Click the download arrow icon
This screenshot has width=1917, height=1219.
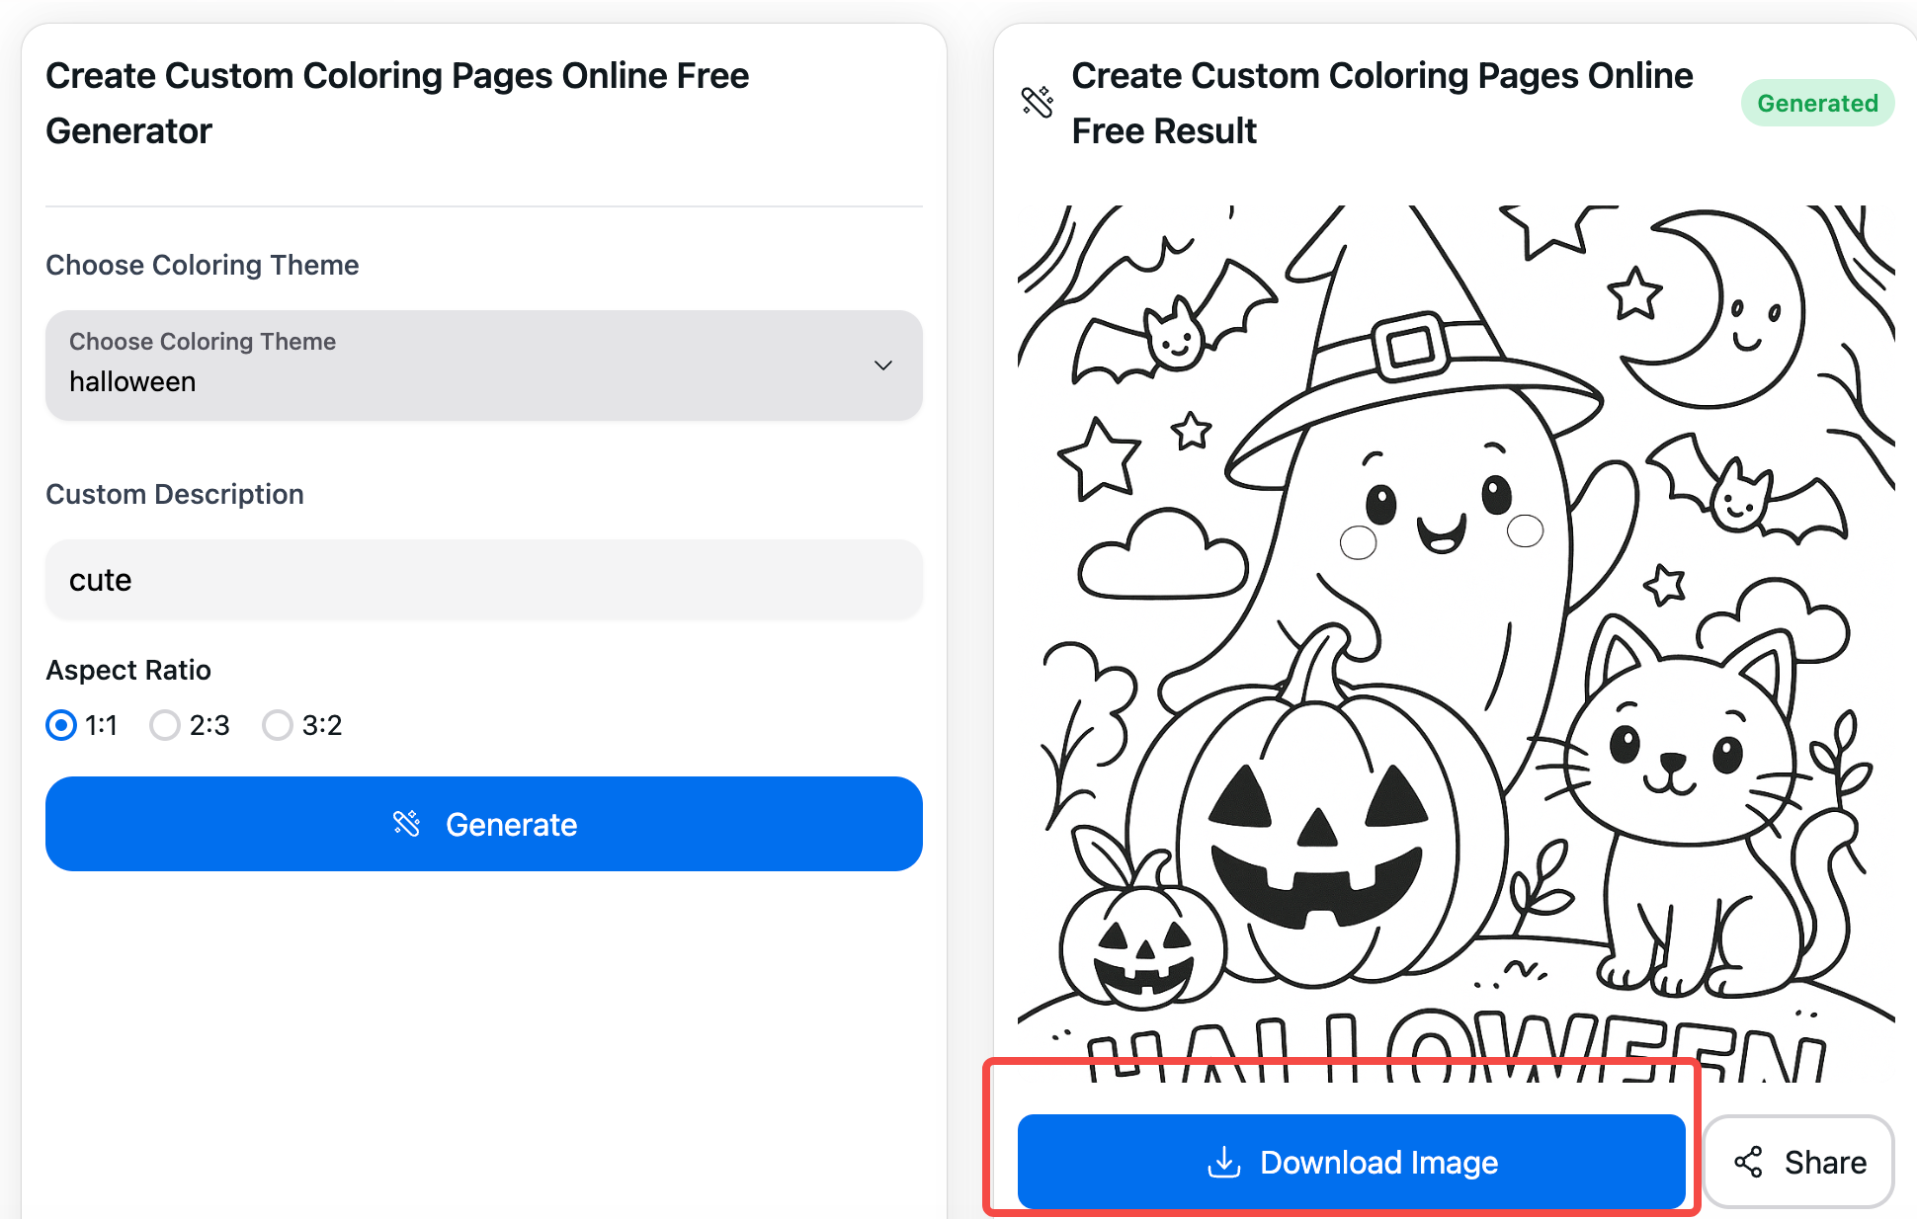(1223, 1163)
